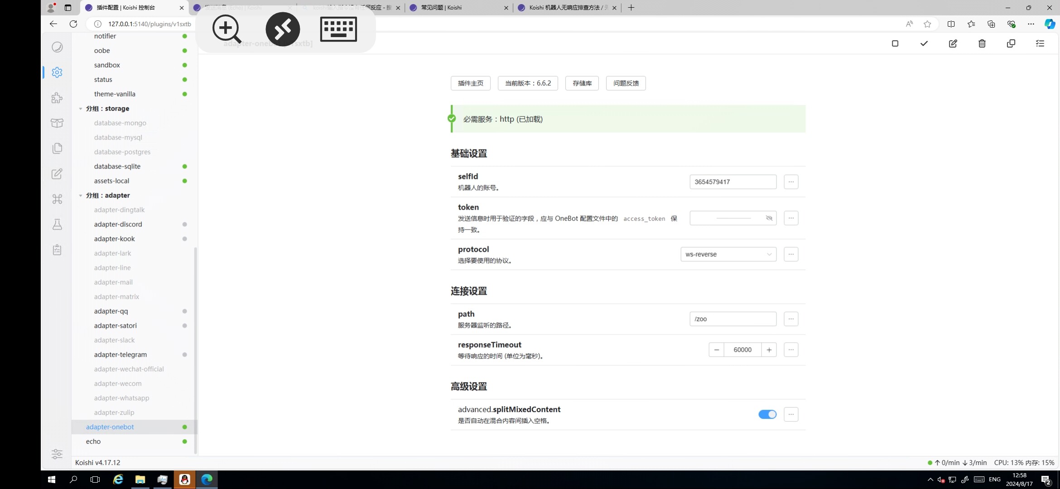Click the trash delete plugin icon

click(982, 43)
